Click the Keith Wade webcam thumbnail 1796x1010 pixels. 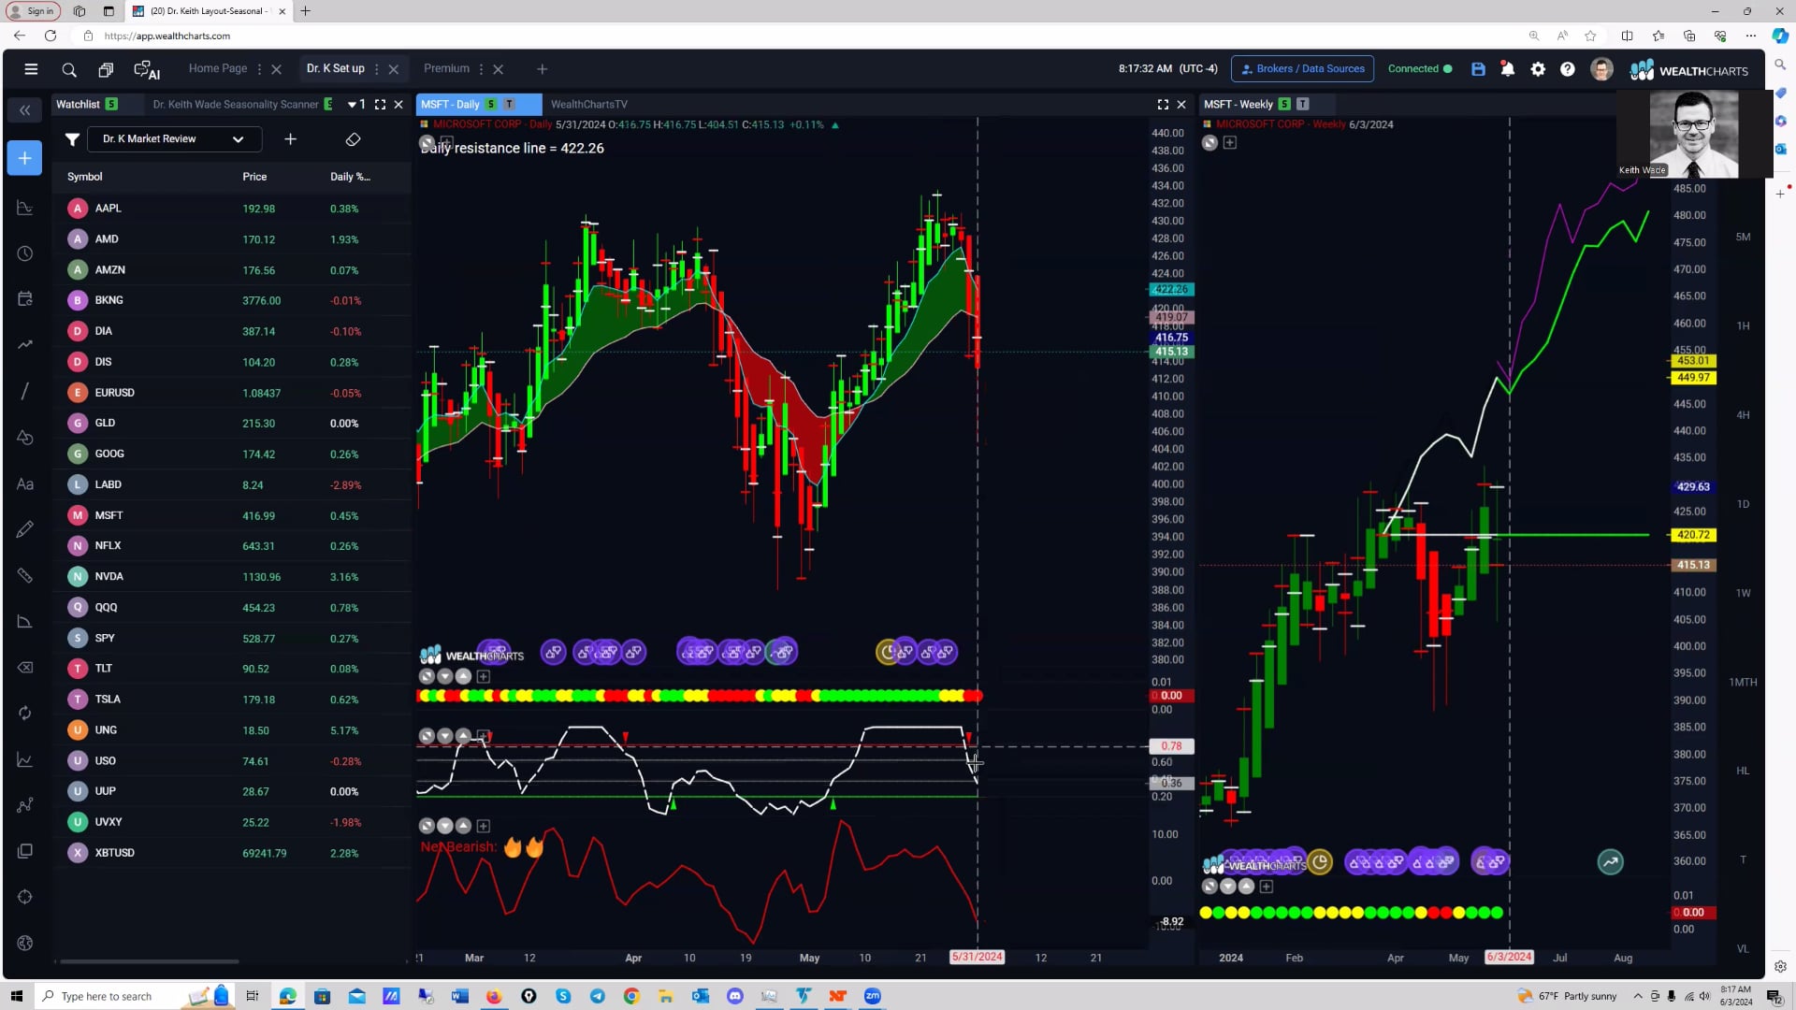(1693, 134)
